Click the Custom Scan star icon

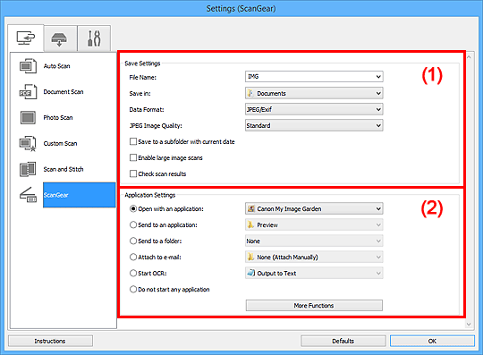28,143
